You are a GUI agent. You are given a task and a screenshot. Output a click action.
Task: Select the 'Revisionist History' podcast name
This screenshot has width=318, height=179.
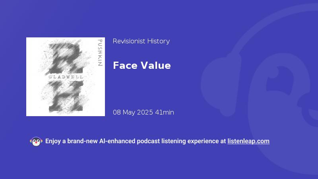click(141, 41)
